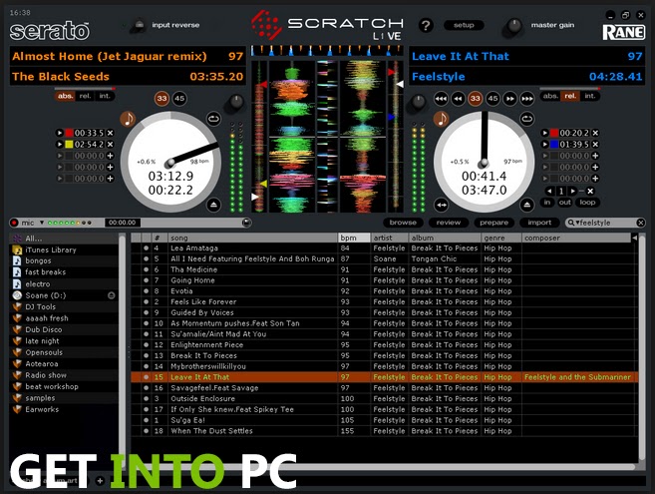The height and width of the screenshot is (494, 655).
Task: Select int. mode on left deck
Action: [x=105, y=96]
